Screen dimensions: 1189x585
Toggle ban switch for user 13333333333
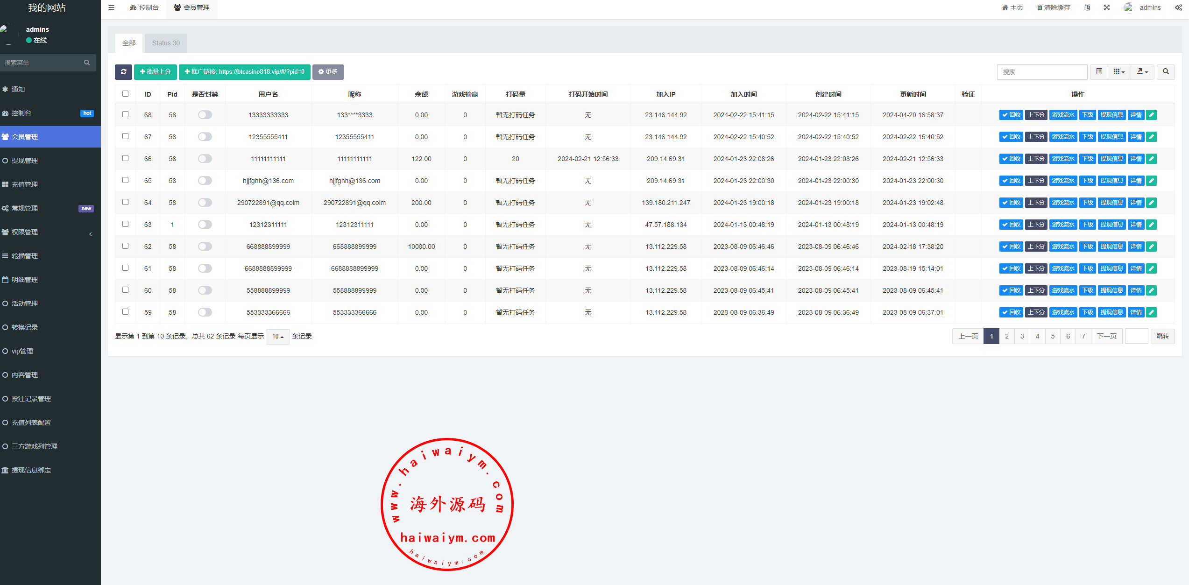coord(205,115)
